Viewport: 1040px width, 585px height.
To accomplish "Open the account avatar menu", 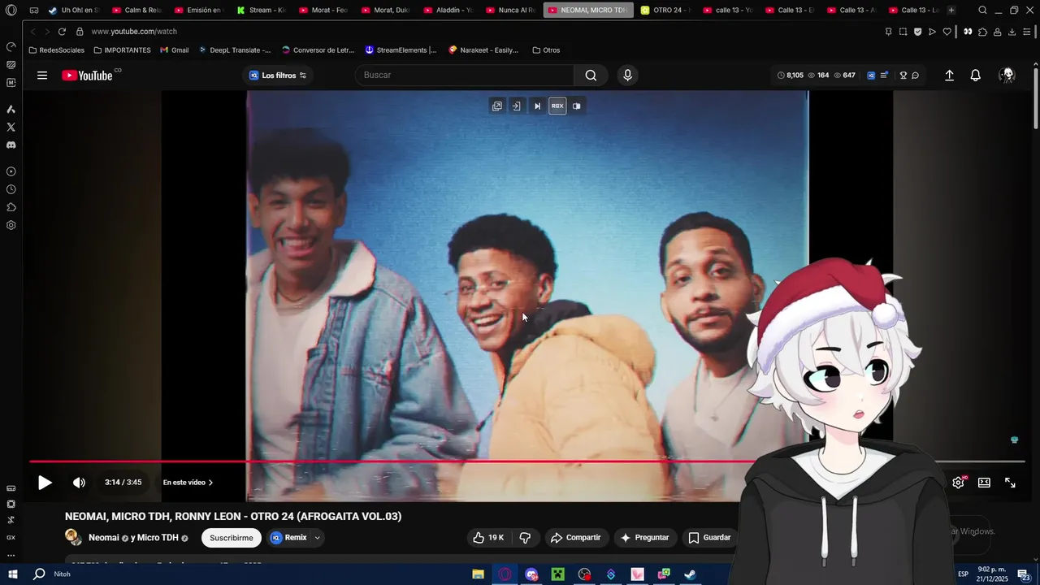I will (1007, 76).
